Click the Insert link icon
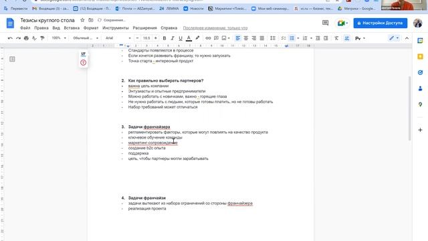This screenshot has width=428, height=241. pyautogui.click(x=208, y=38)
